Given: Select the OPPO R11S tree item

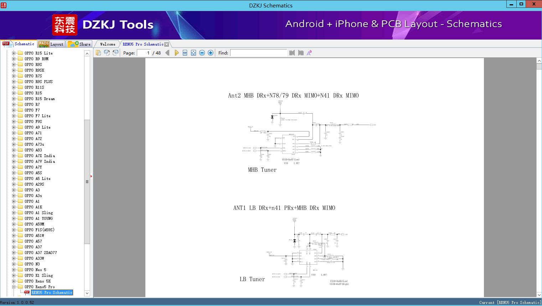Looking at the screenshot, I should 34,87.
